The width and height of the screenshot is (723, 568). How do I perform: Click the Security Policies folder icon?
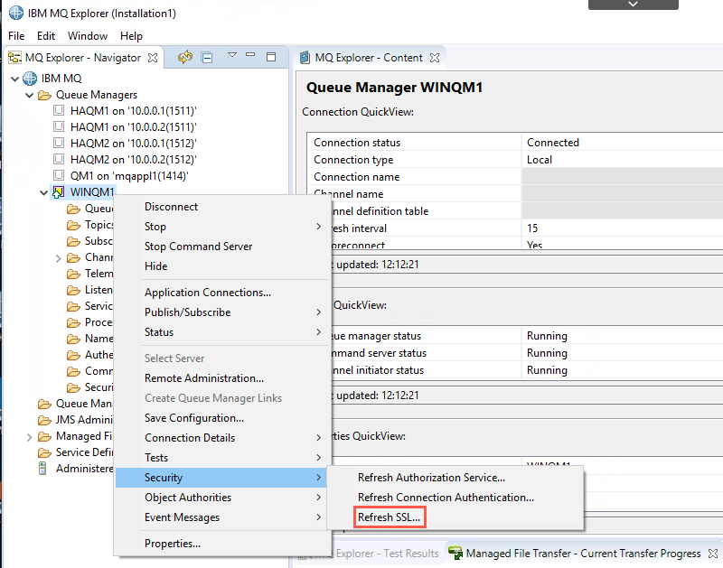pyautogui.click(x=73, y=387)
